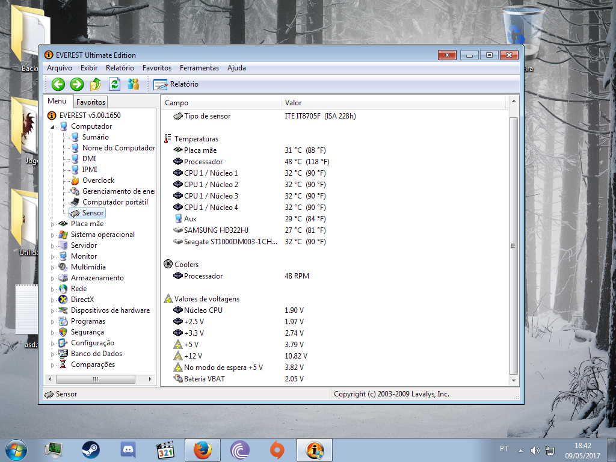
Task: Click the Banco de Dados icon
Action: click(63, 354)
